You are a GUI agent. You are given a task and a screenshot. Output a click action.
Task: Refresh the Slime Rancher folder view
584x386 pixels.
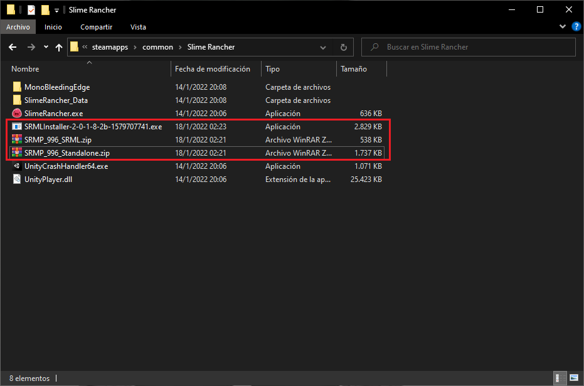click(343, 47)
